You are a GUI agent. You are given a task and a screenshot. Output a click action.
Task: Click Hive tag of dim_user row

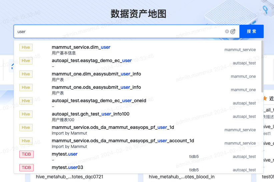26,47
